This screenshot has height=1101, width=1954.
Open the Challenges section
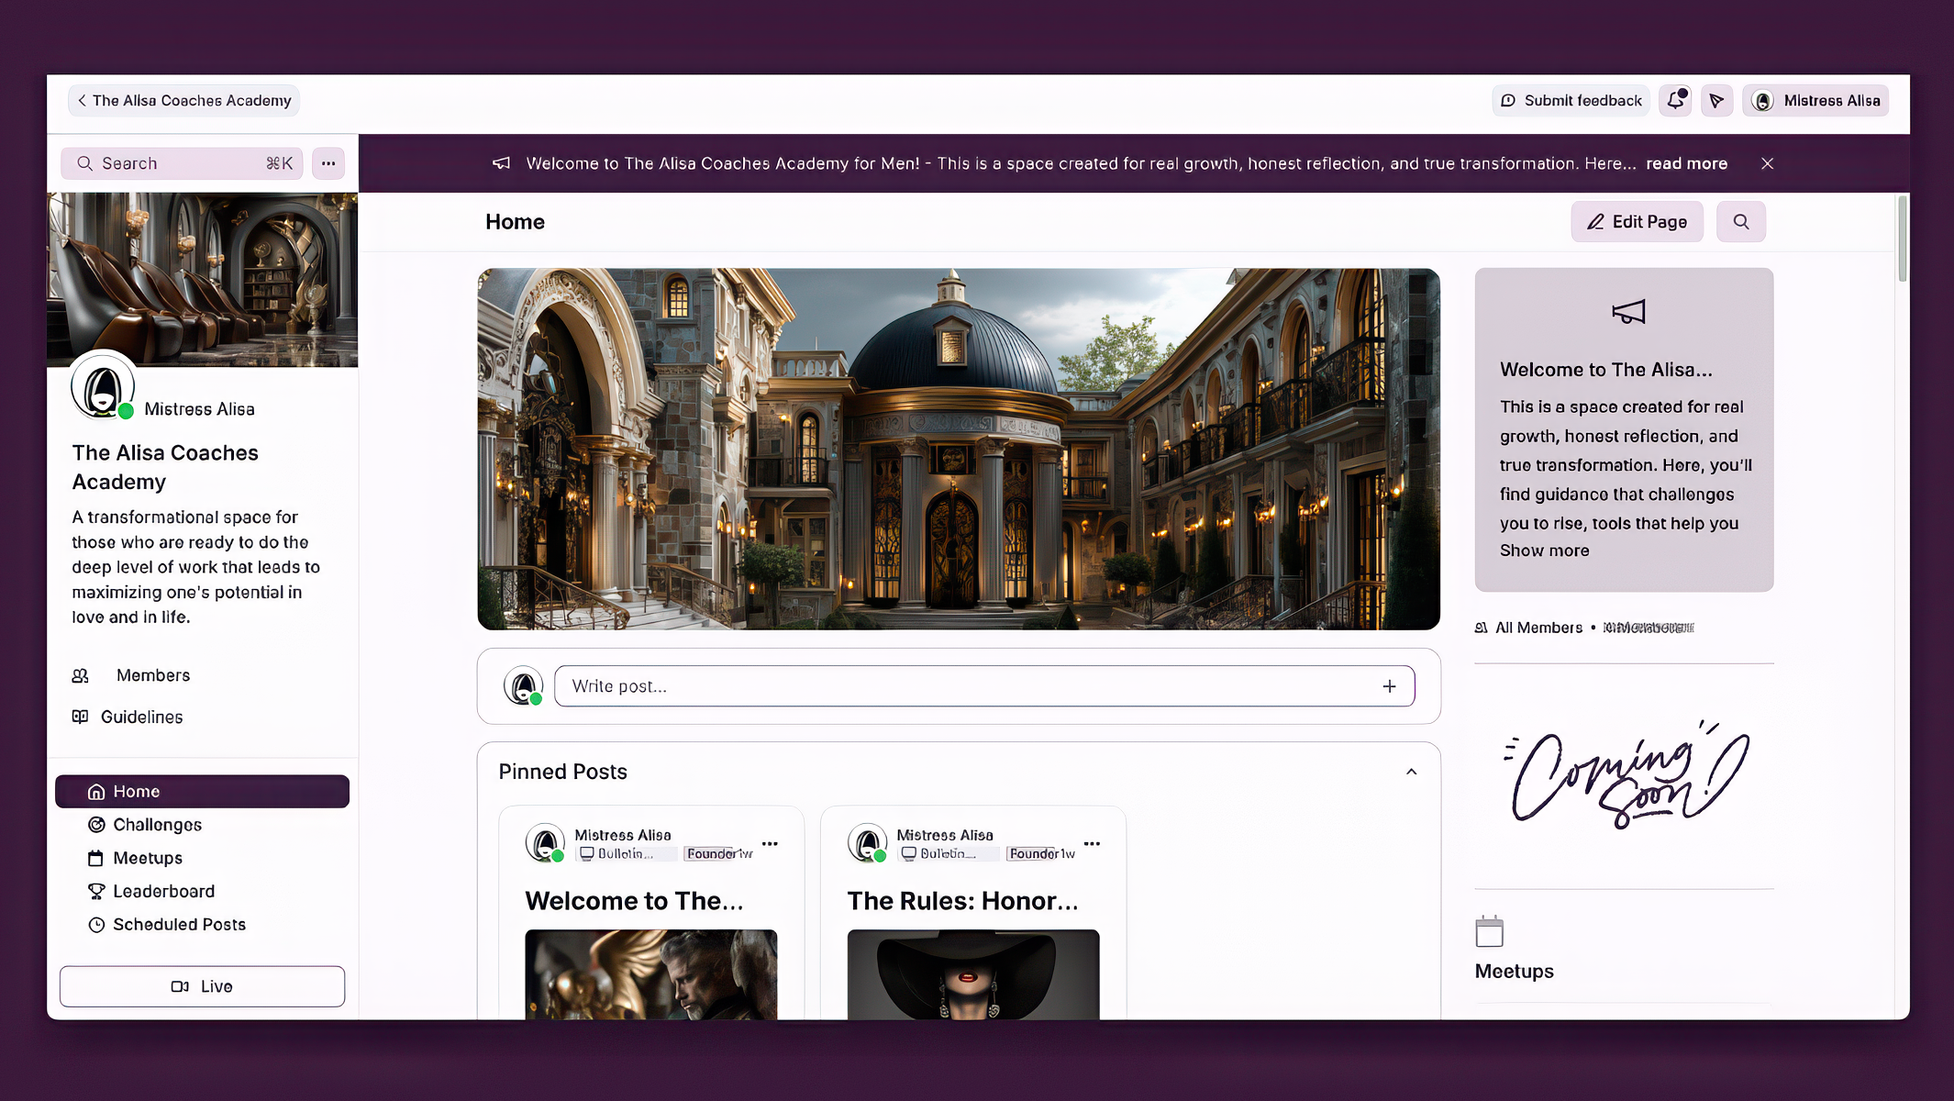[x=157, y=824]
